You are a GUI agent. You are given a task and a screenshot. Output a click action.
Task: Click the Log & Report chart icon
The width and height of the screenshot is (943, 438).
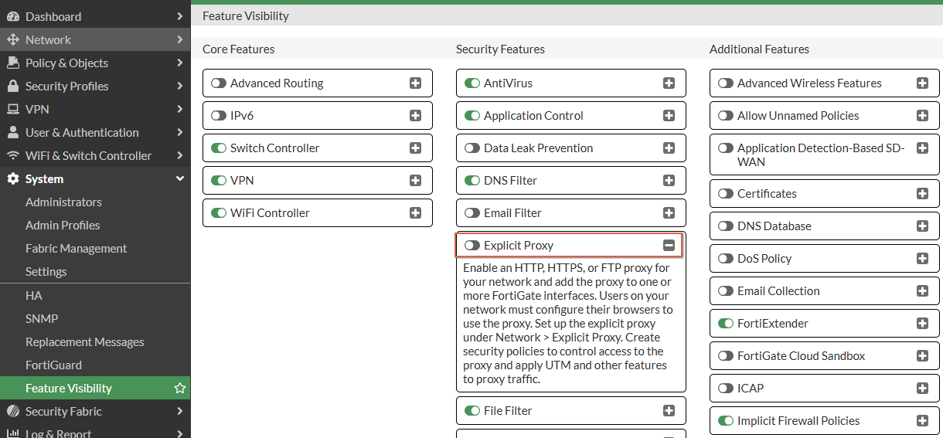click(x=12, y=433)
